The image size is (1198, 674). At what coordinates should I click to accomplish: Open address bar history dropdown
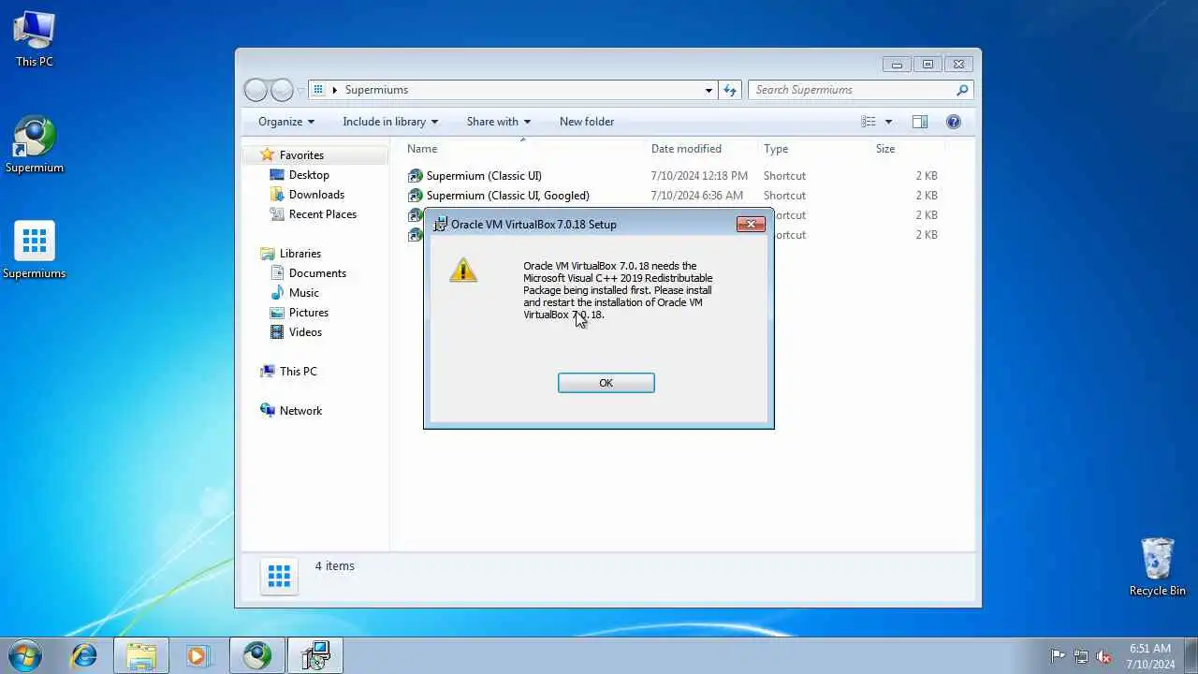coord(709,90)
